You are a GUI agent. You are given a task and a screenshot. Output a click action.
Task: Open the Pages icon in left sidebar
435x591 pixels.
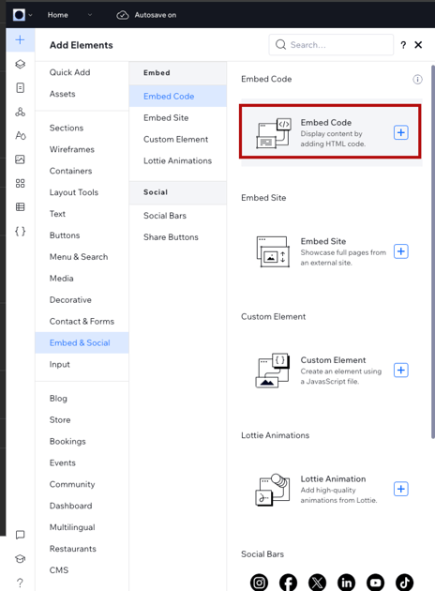point(21,88)
